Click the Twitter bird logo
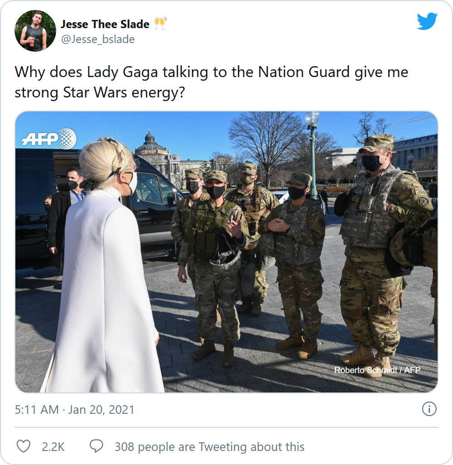Viewport: 453px width, 465px height. [427, 21]
